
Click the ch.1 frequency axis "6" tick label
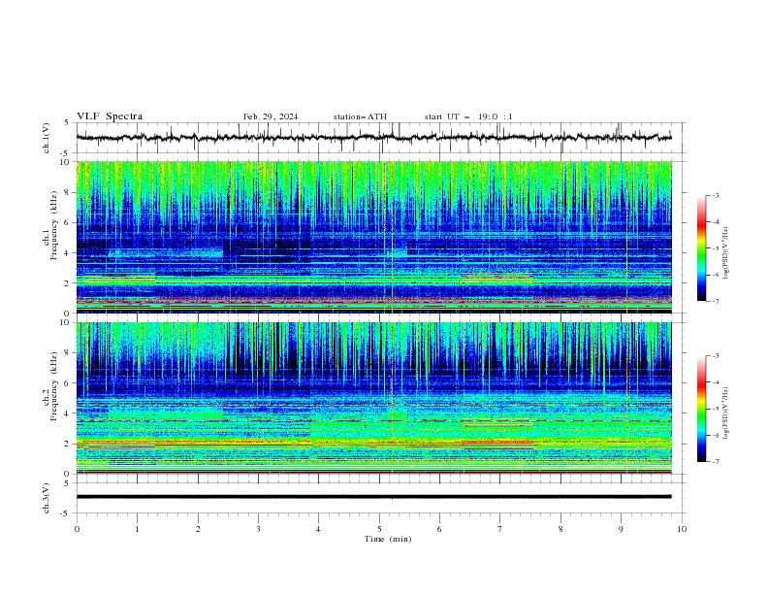tap(68, 222)
